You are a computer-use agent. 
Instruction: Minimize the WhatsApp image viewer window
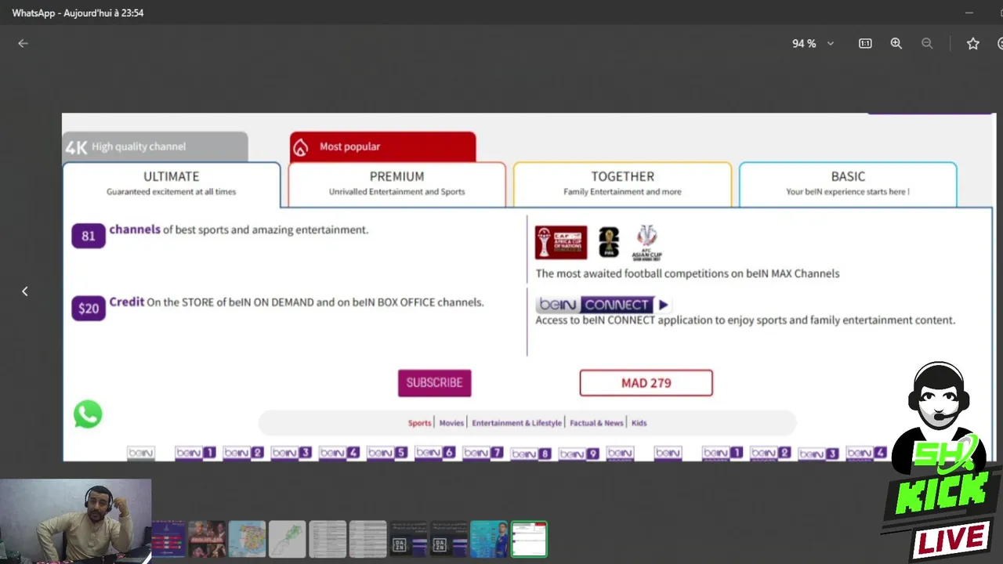click(969, 13)
